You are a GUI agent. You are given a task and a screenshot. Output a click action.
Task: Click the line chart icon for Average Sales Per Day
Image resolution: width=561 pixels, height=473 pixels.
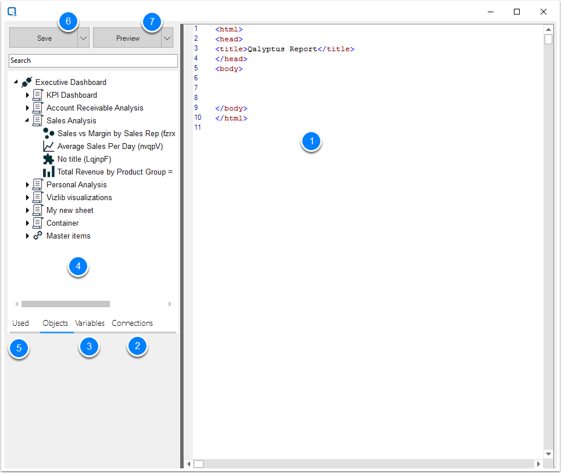point(49,146)
